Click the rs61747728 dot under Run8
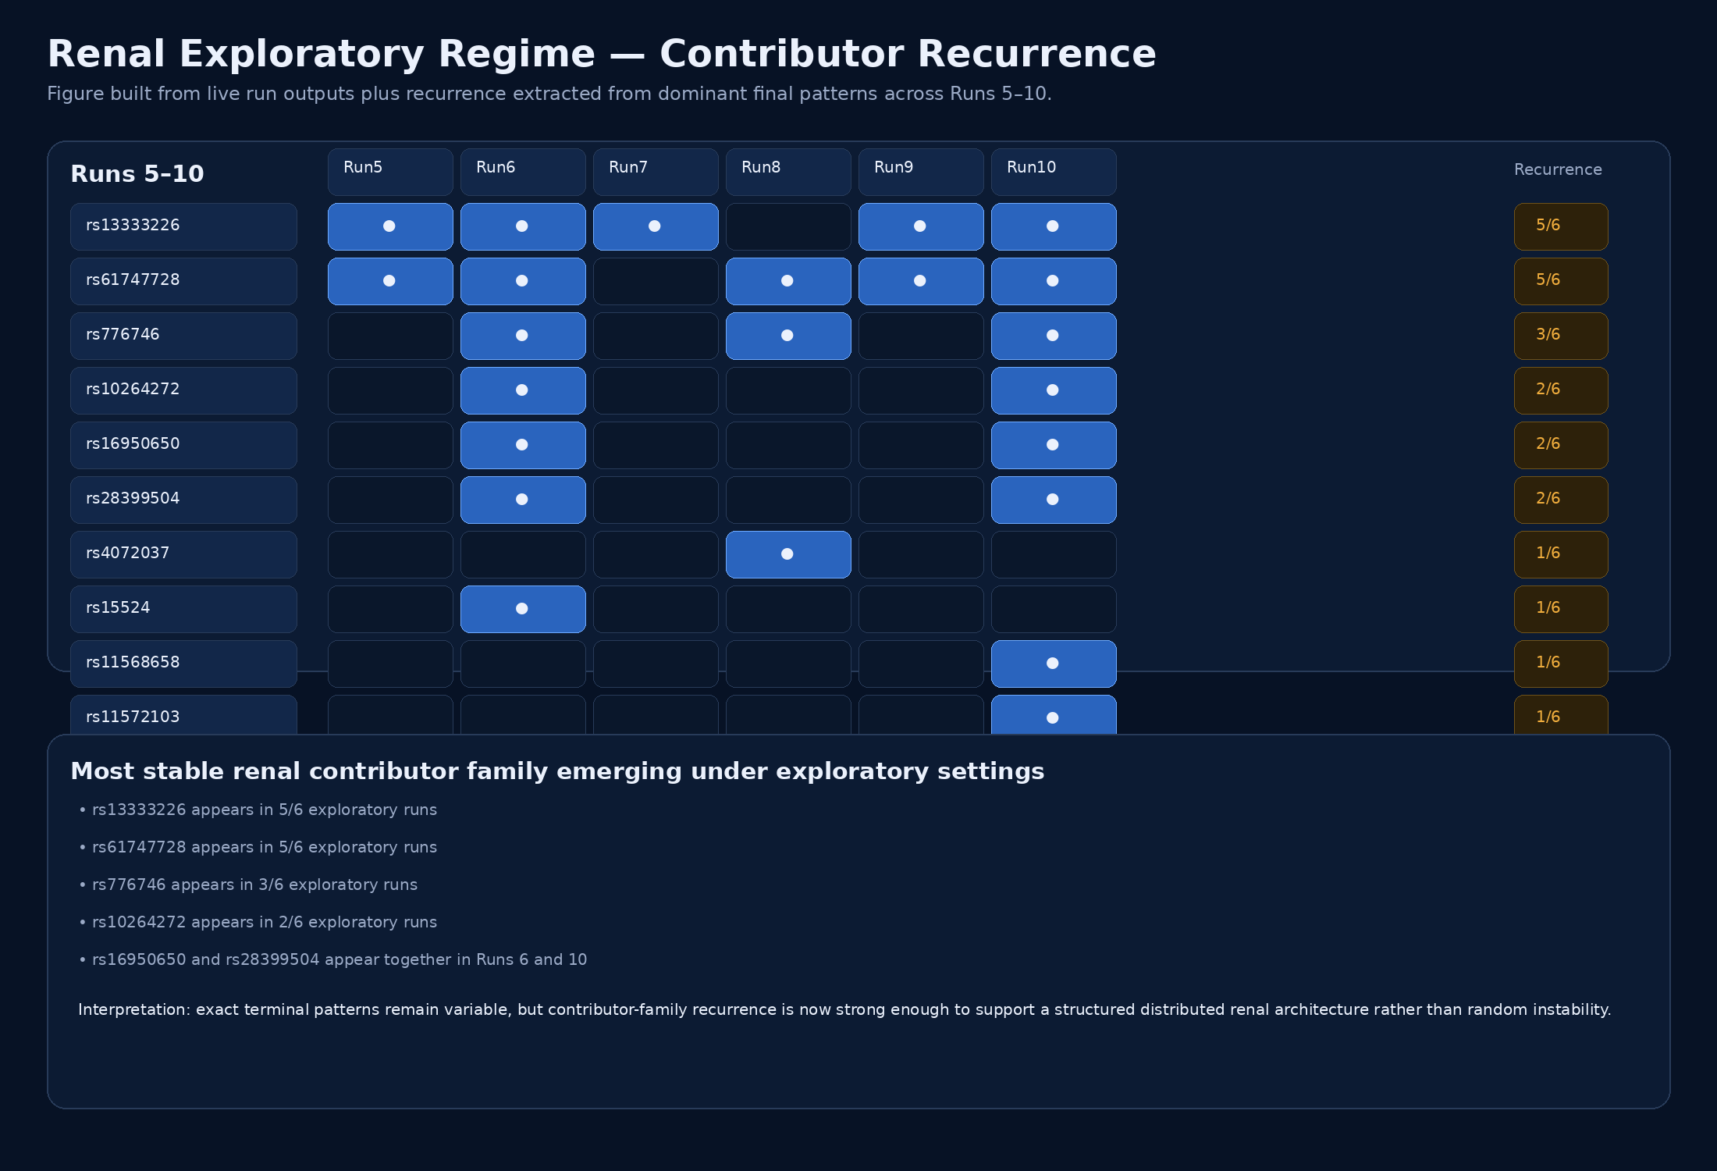Image resolution: width=1717 pixels, height=1171 pixels. coord(787,281)
